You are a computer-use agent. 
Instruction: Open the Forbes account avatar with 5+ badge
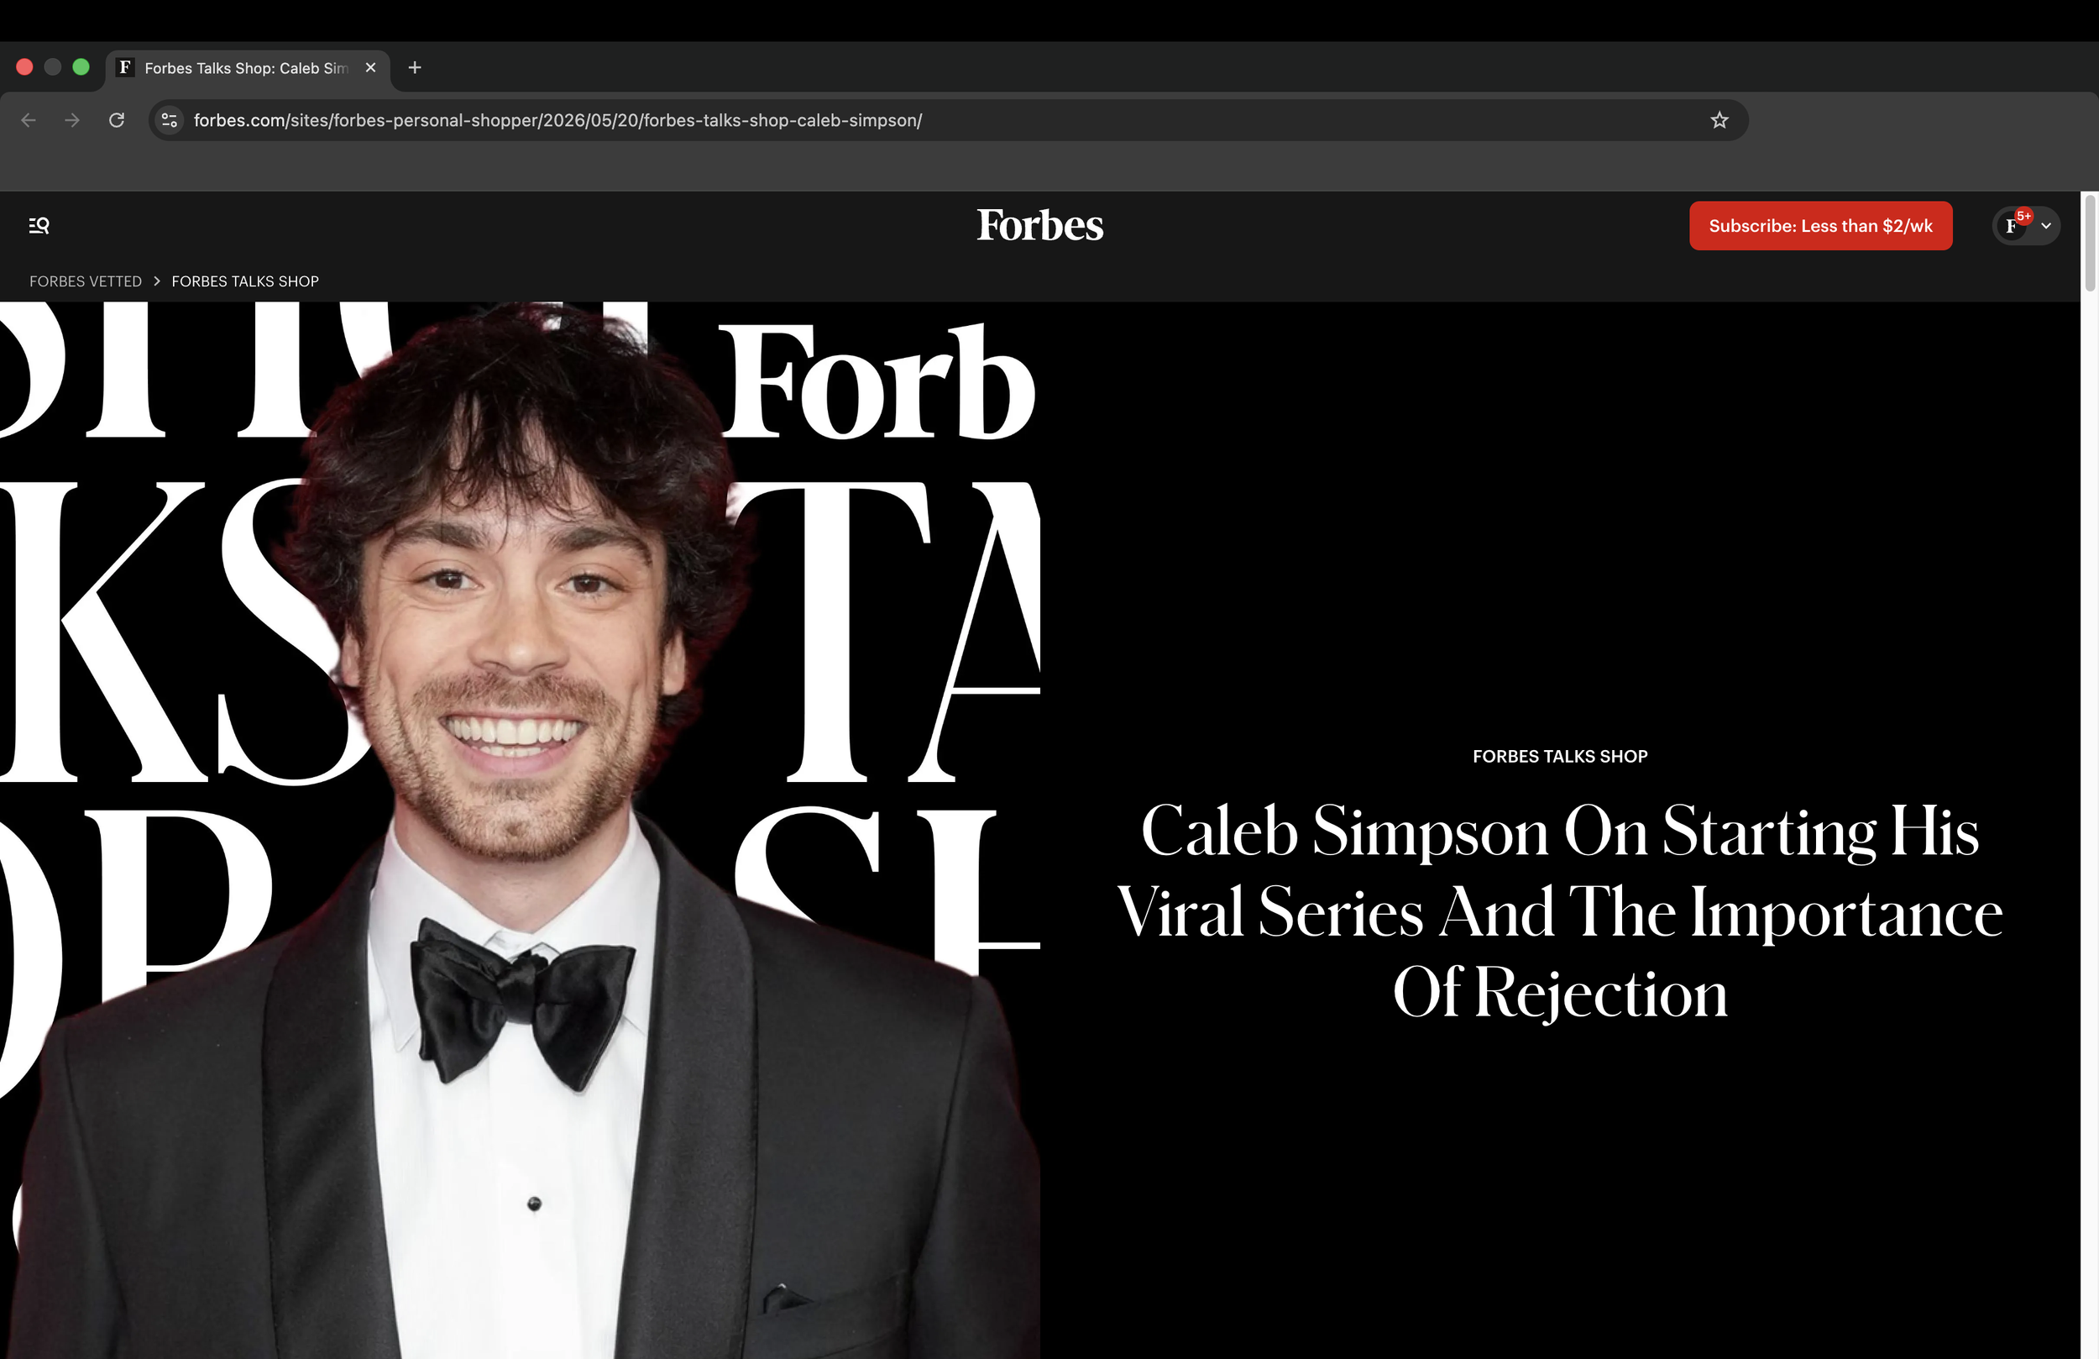2013,226
